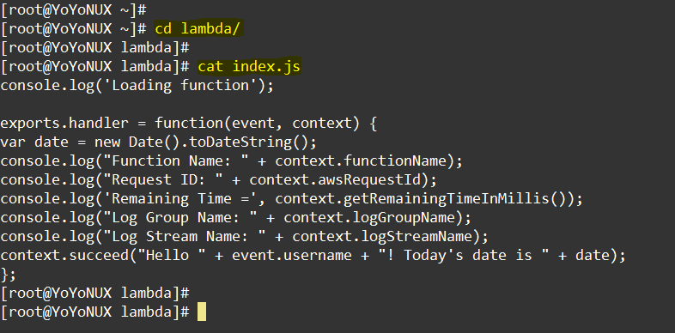The height and width of the screenshot is (333, 675).
Task: Click 'event.username' in the succeed line
Action: [x=292, y=256]
